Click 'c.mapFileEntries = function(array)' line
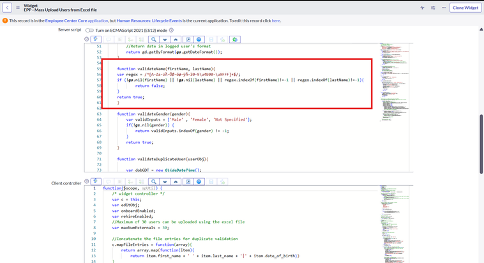Viewport: 484px width, 263px height. (x=152, y=244)
